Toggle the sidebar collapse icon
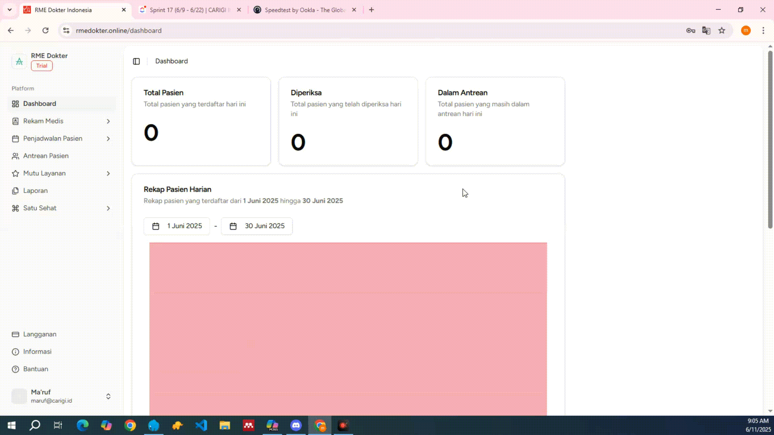This screenshot has width=774, height=435. click(x=136, y=61)
